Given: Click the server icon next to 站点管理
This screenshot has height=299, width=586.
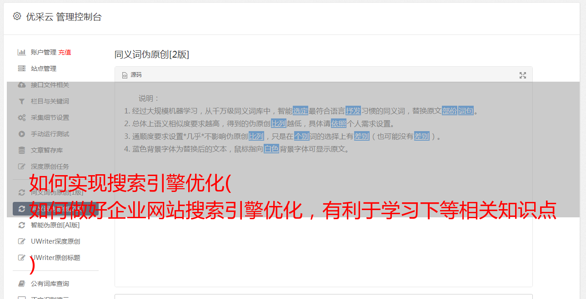Looking at the screenshot, I should point(21,69).
